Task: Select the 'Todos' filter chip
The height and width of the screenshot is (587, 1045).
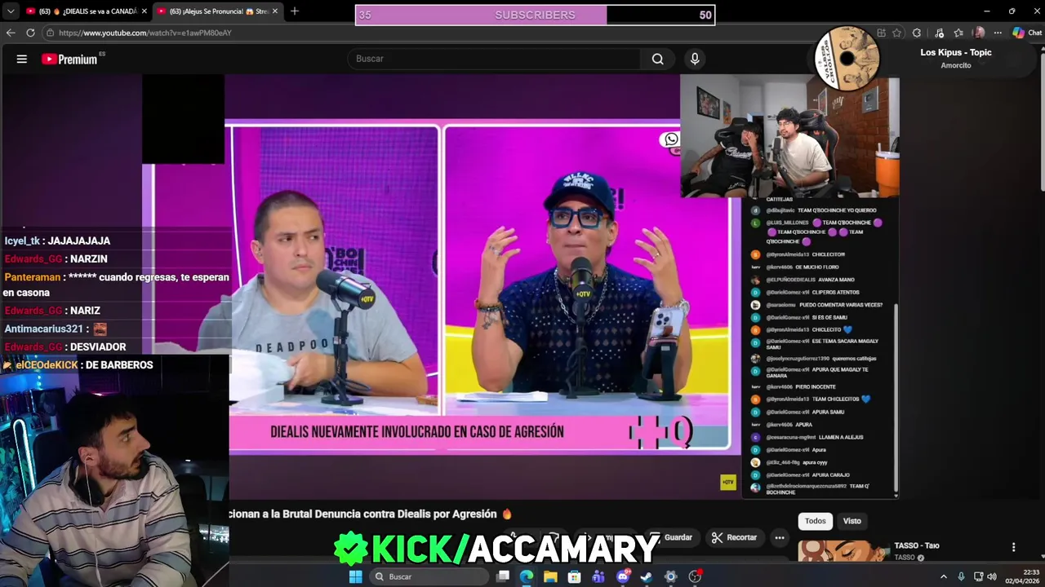Action: click(x=815, y=521)
